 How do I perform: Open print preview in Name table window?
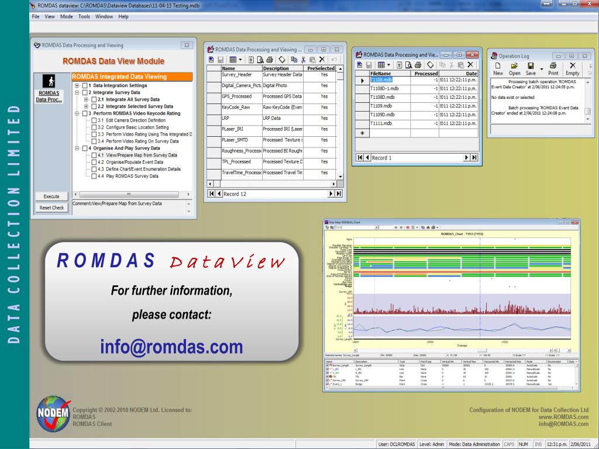tap(260, 60)
